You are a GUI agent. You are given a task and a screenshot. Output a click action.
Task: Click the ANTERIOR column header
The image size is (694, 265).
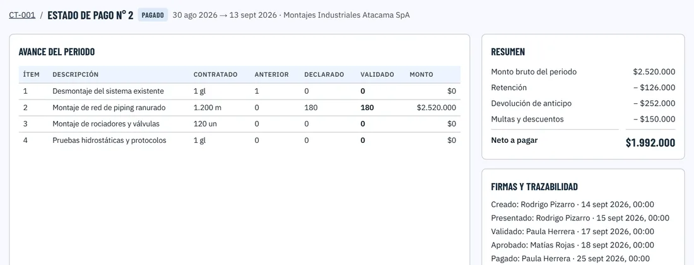[x=272, y=75]
